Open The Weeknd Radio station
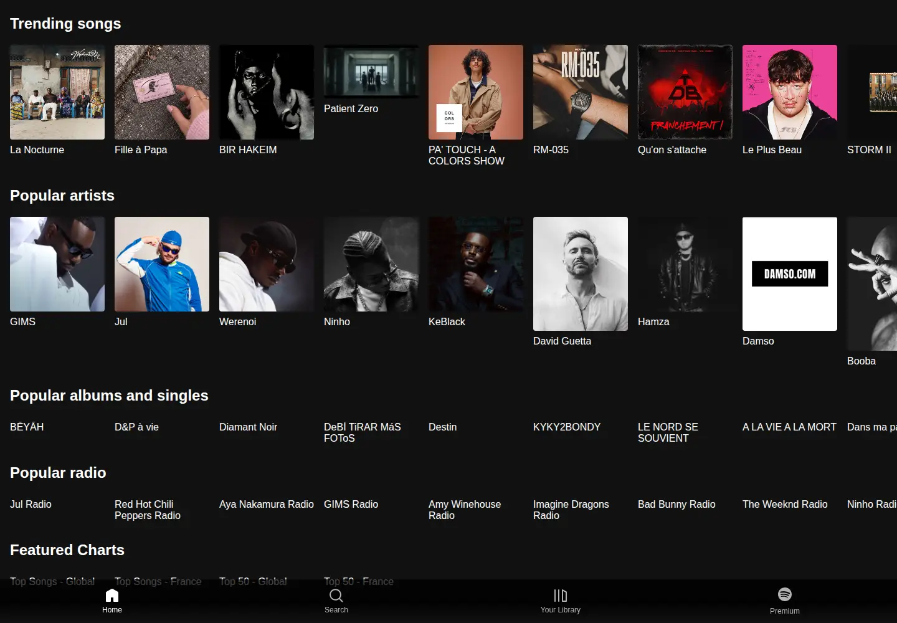897x623 pixels. pos(785,504)
